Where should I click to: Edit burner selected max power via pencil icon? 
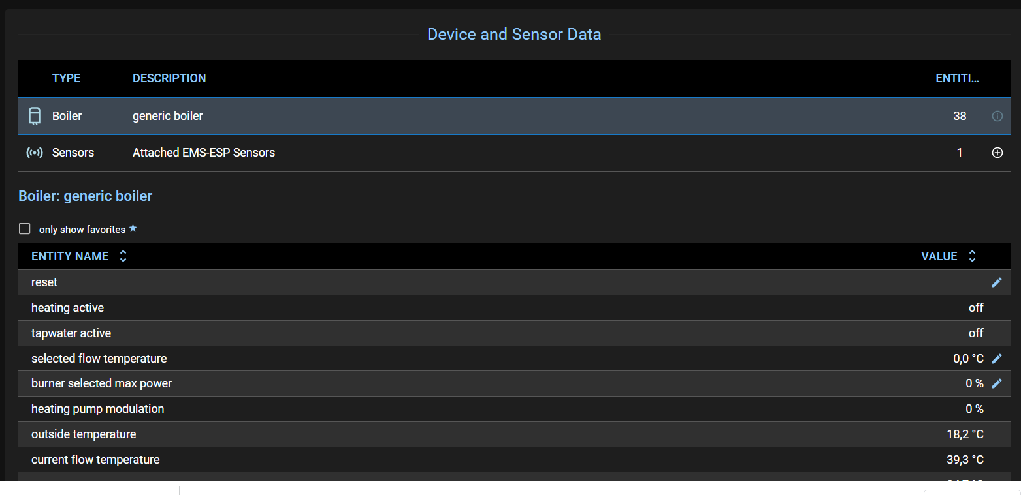[x=997, y=383]
